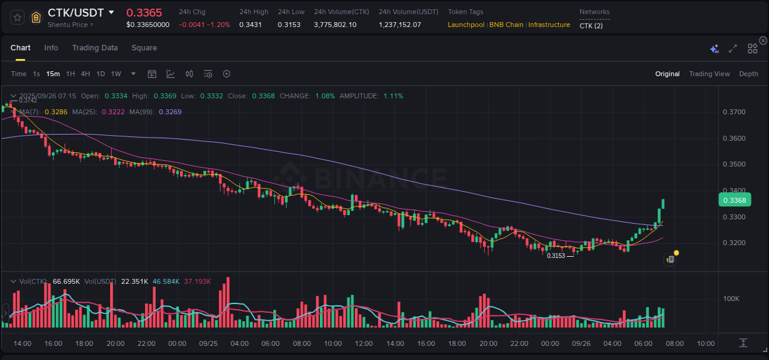The width and height of the screenshot is (769, 360).
Task: Open the calendar date-range picker icon
Action: click(x=152, y=73)
